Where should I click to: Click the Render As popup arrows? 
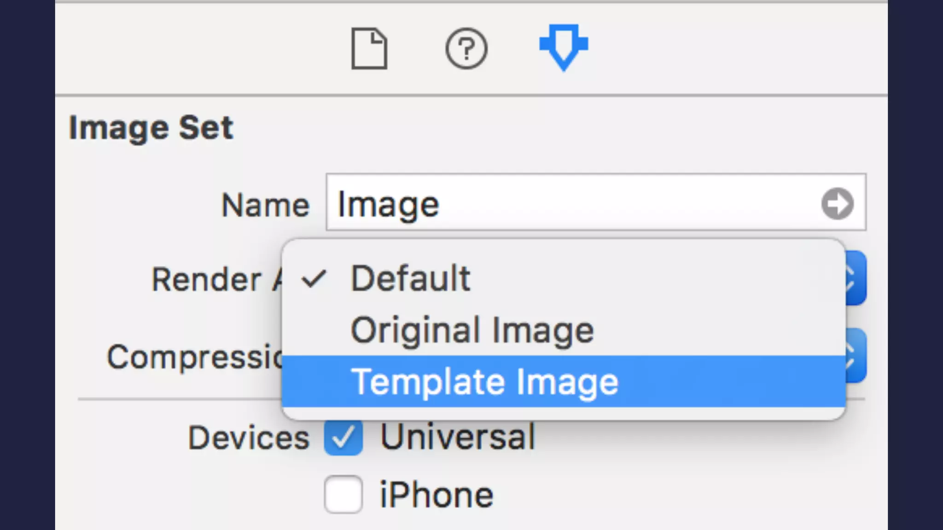(856, 278)
